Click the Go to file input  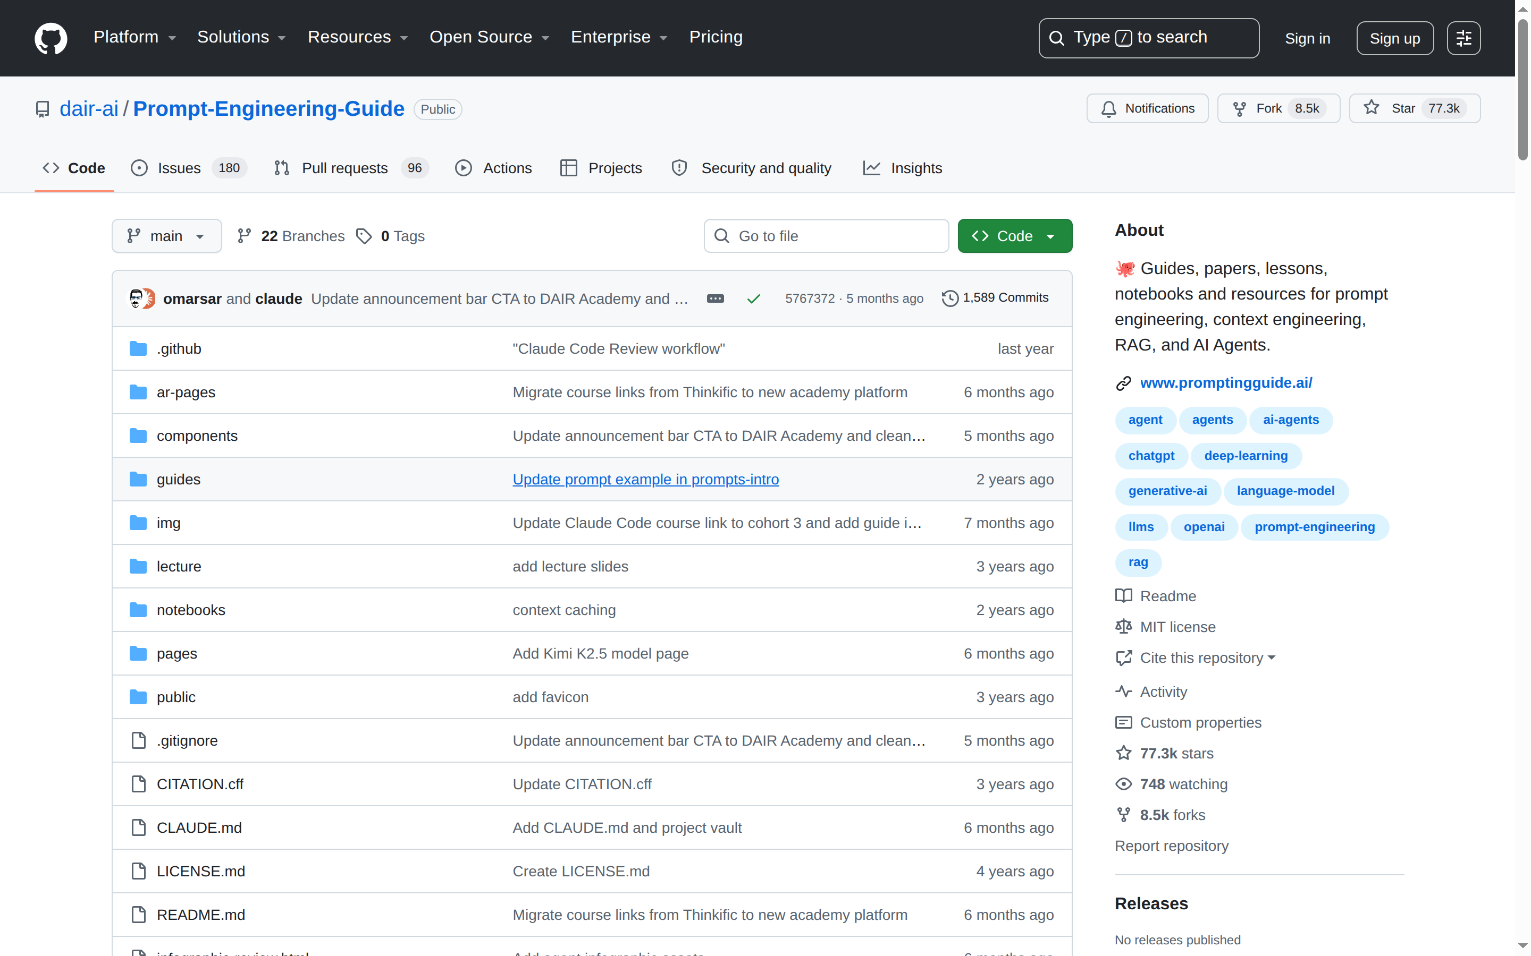(826, 236)
